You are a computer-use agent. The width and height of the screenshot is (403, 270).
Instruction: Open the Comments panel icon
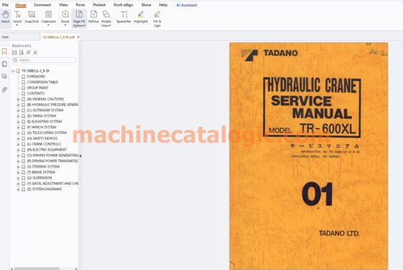(5, 76)
